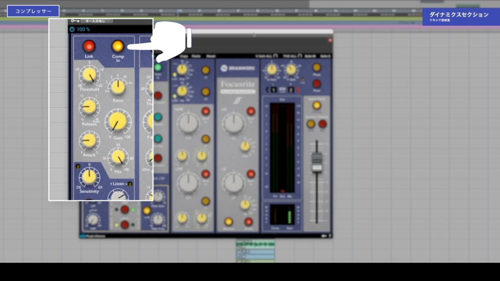The image size is (500, 281).
Task: Select channel 1 in the channel selector
Action: tap(273, 90)
